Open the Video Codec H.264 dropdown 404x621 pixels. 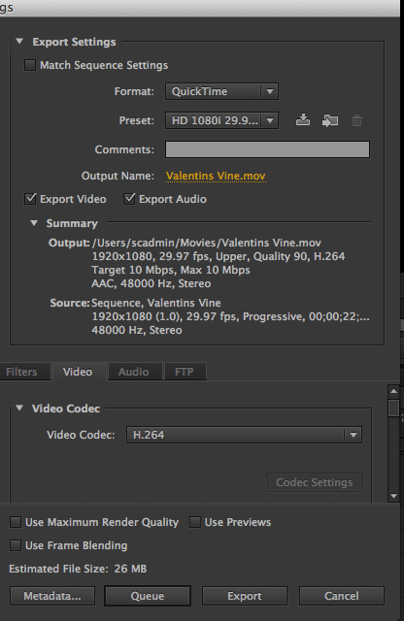point(244,435)
